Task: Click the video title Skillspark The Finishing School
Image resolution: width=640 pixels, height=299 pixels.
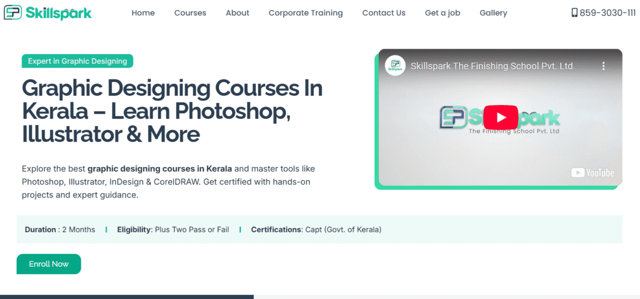Action: [492, 66]
